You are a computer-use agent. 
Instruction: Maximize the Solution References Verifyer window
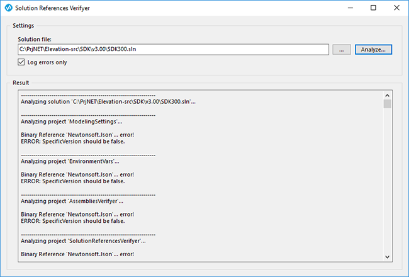pyautogui.click(x=373, y=8)
